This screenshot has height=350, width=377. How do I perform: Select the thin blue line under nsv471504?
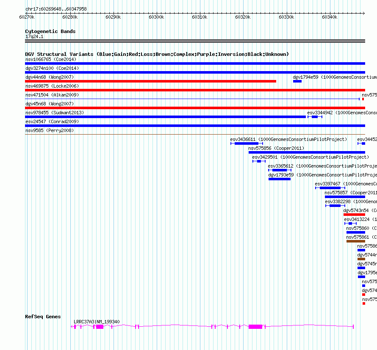click(192, 99)
